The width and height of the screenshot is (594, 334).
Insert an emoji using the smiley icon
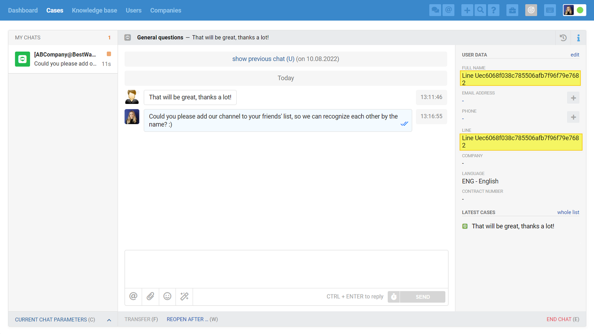167,297
